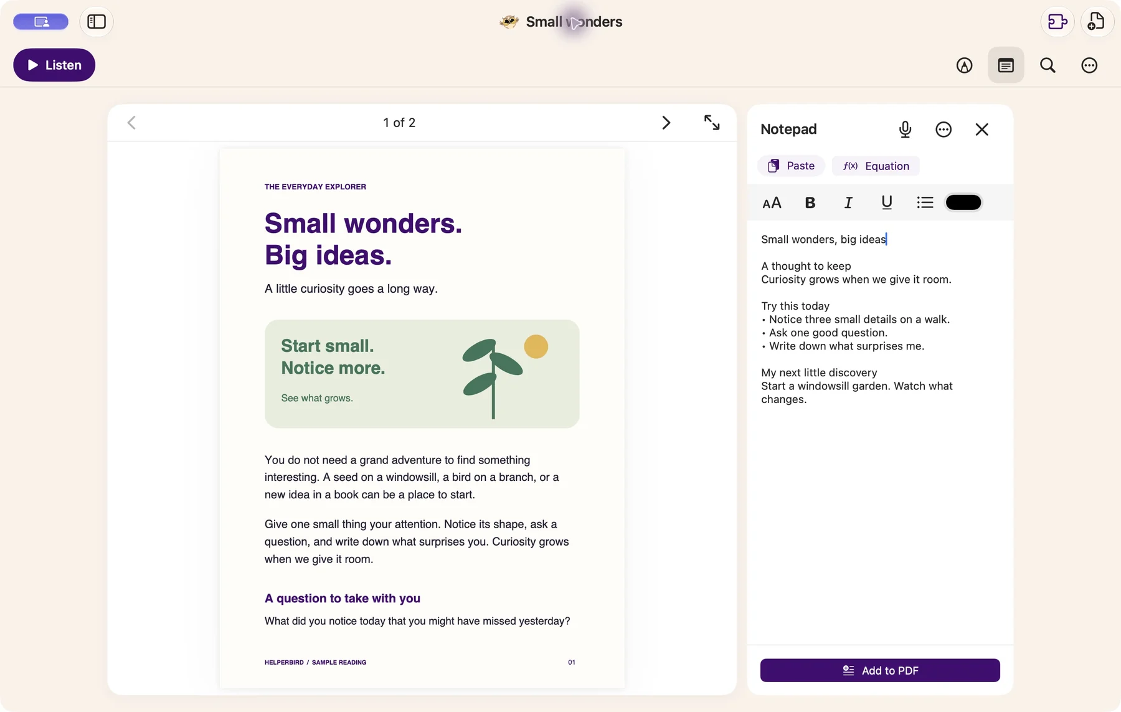Click 'A question to take with you' heading
Viewport: 1121px width, 712px height.
tap(343, 598)
